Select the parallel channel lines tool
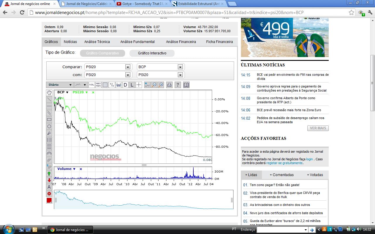The image size is (375, 234). [x=49, y=113]
